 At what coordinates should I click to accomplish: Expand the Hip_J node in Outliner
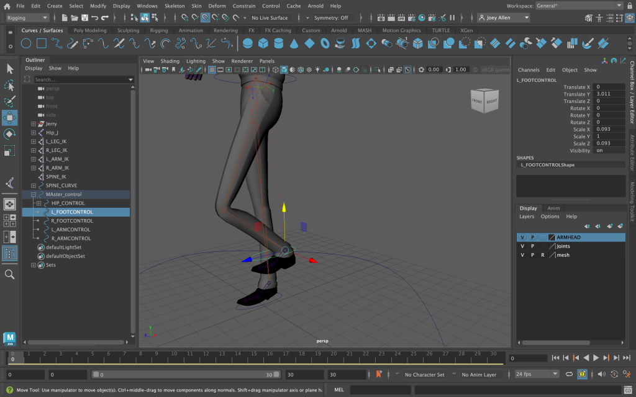[34, 133]
